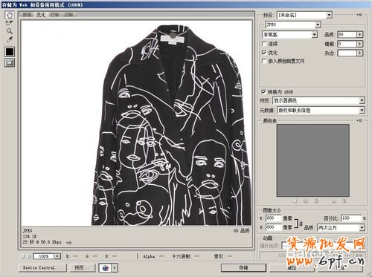The height and width of the screenshot is (277, 372).
Task: Switch to the 四联 tab
Action: pyautogui.click(x=68, y=15)
